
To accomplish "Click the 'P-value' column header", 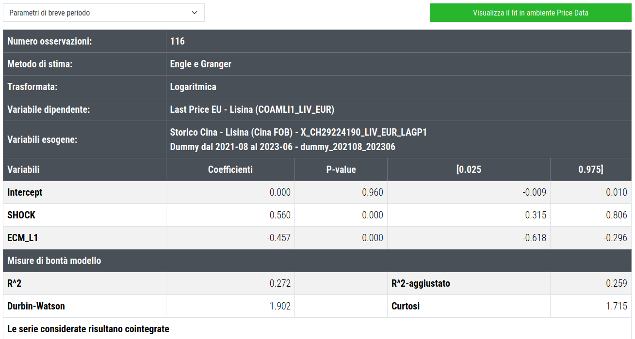I will [341, 169].
